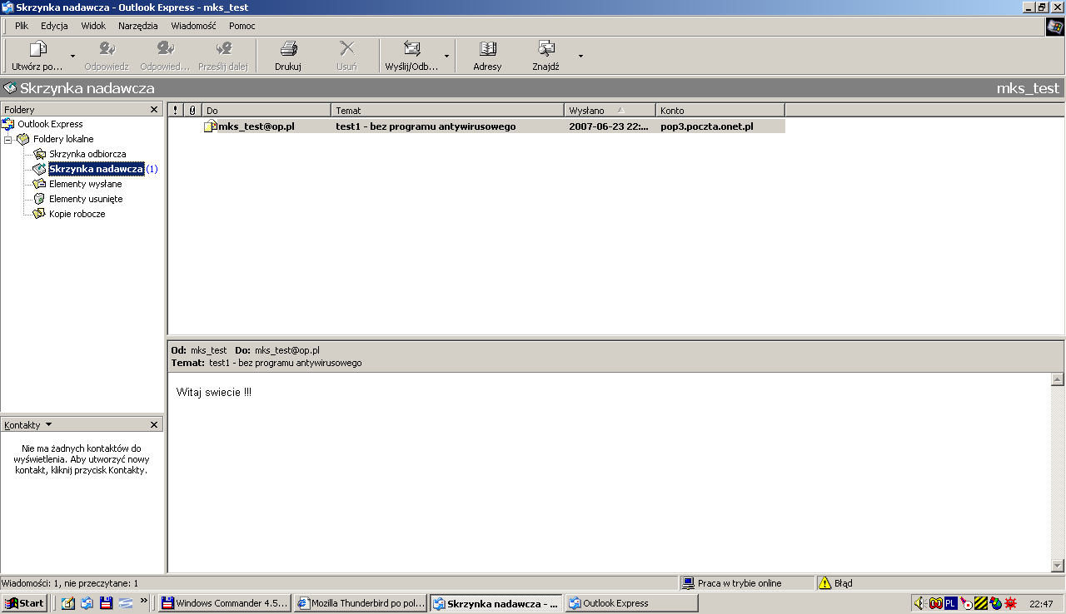Sort messages by the Wysłano column
The height and width of the screenshot is (614, 1066).
click(x=610, y=110)
